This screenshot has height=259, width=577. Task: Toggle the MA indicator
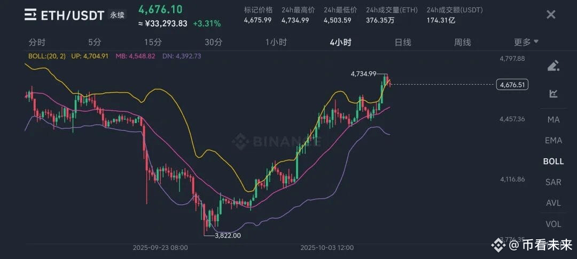tap(553, 119)
